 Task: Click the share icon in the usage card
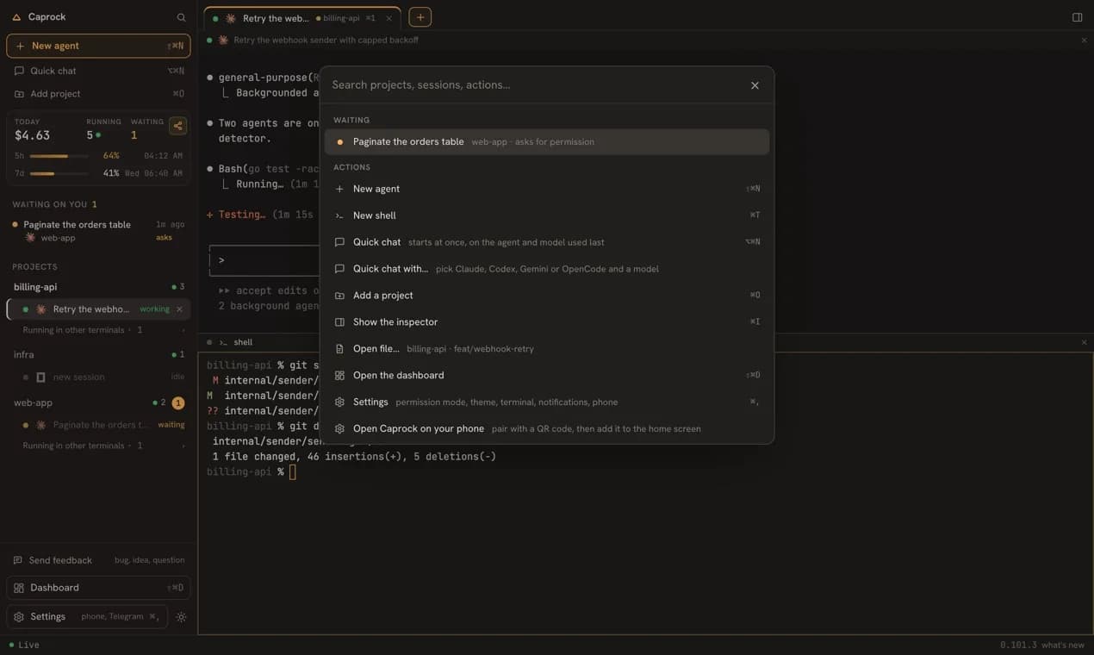click(x=178, y=126)
